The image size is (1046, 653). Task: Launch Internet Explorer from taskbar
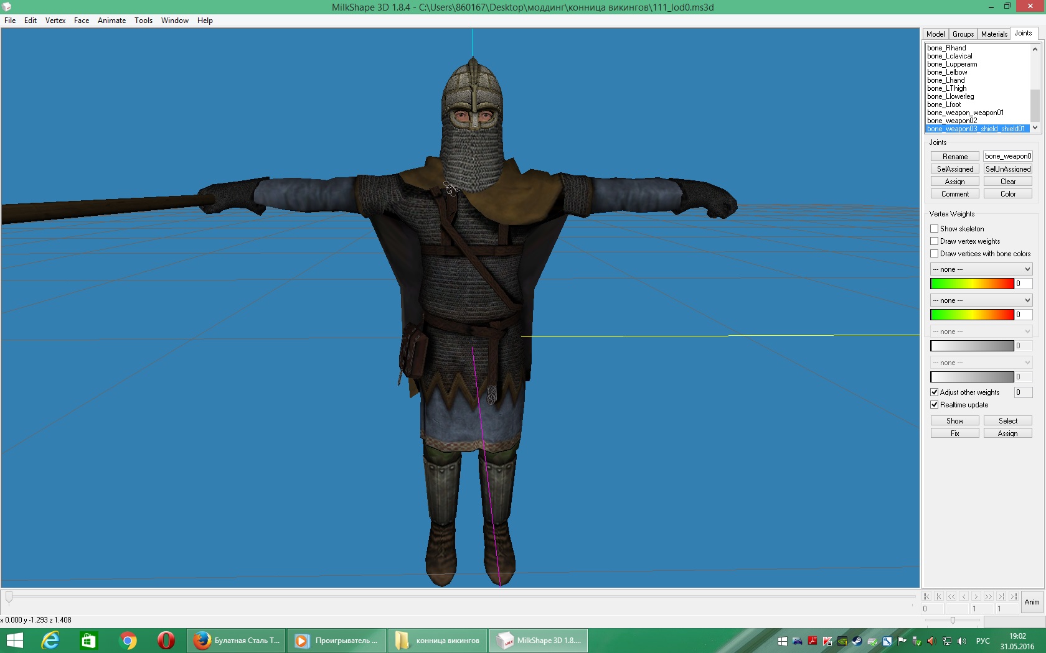tap(50, 641)
